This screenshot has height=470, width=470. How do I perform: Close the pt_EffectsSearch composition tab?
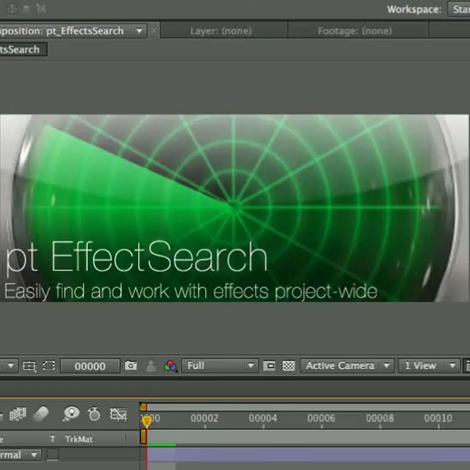[x=154, y=30]
